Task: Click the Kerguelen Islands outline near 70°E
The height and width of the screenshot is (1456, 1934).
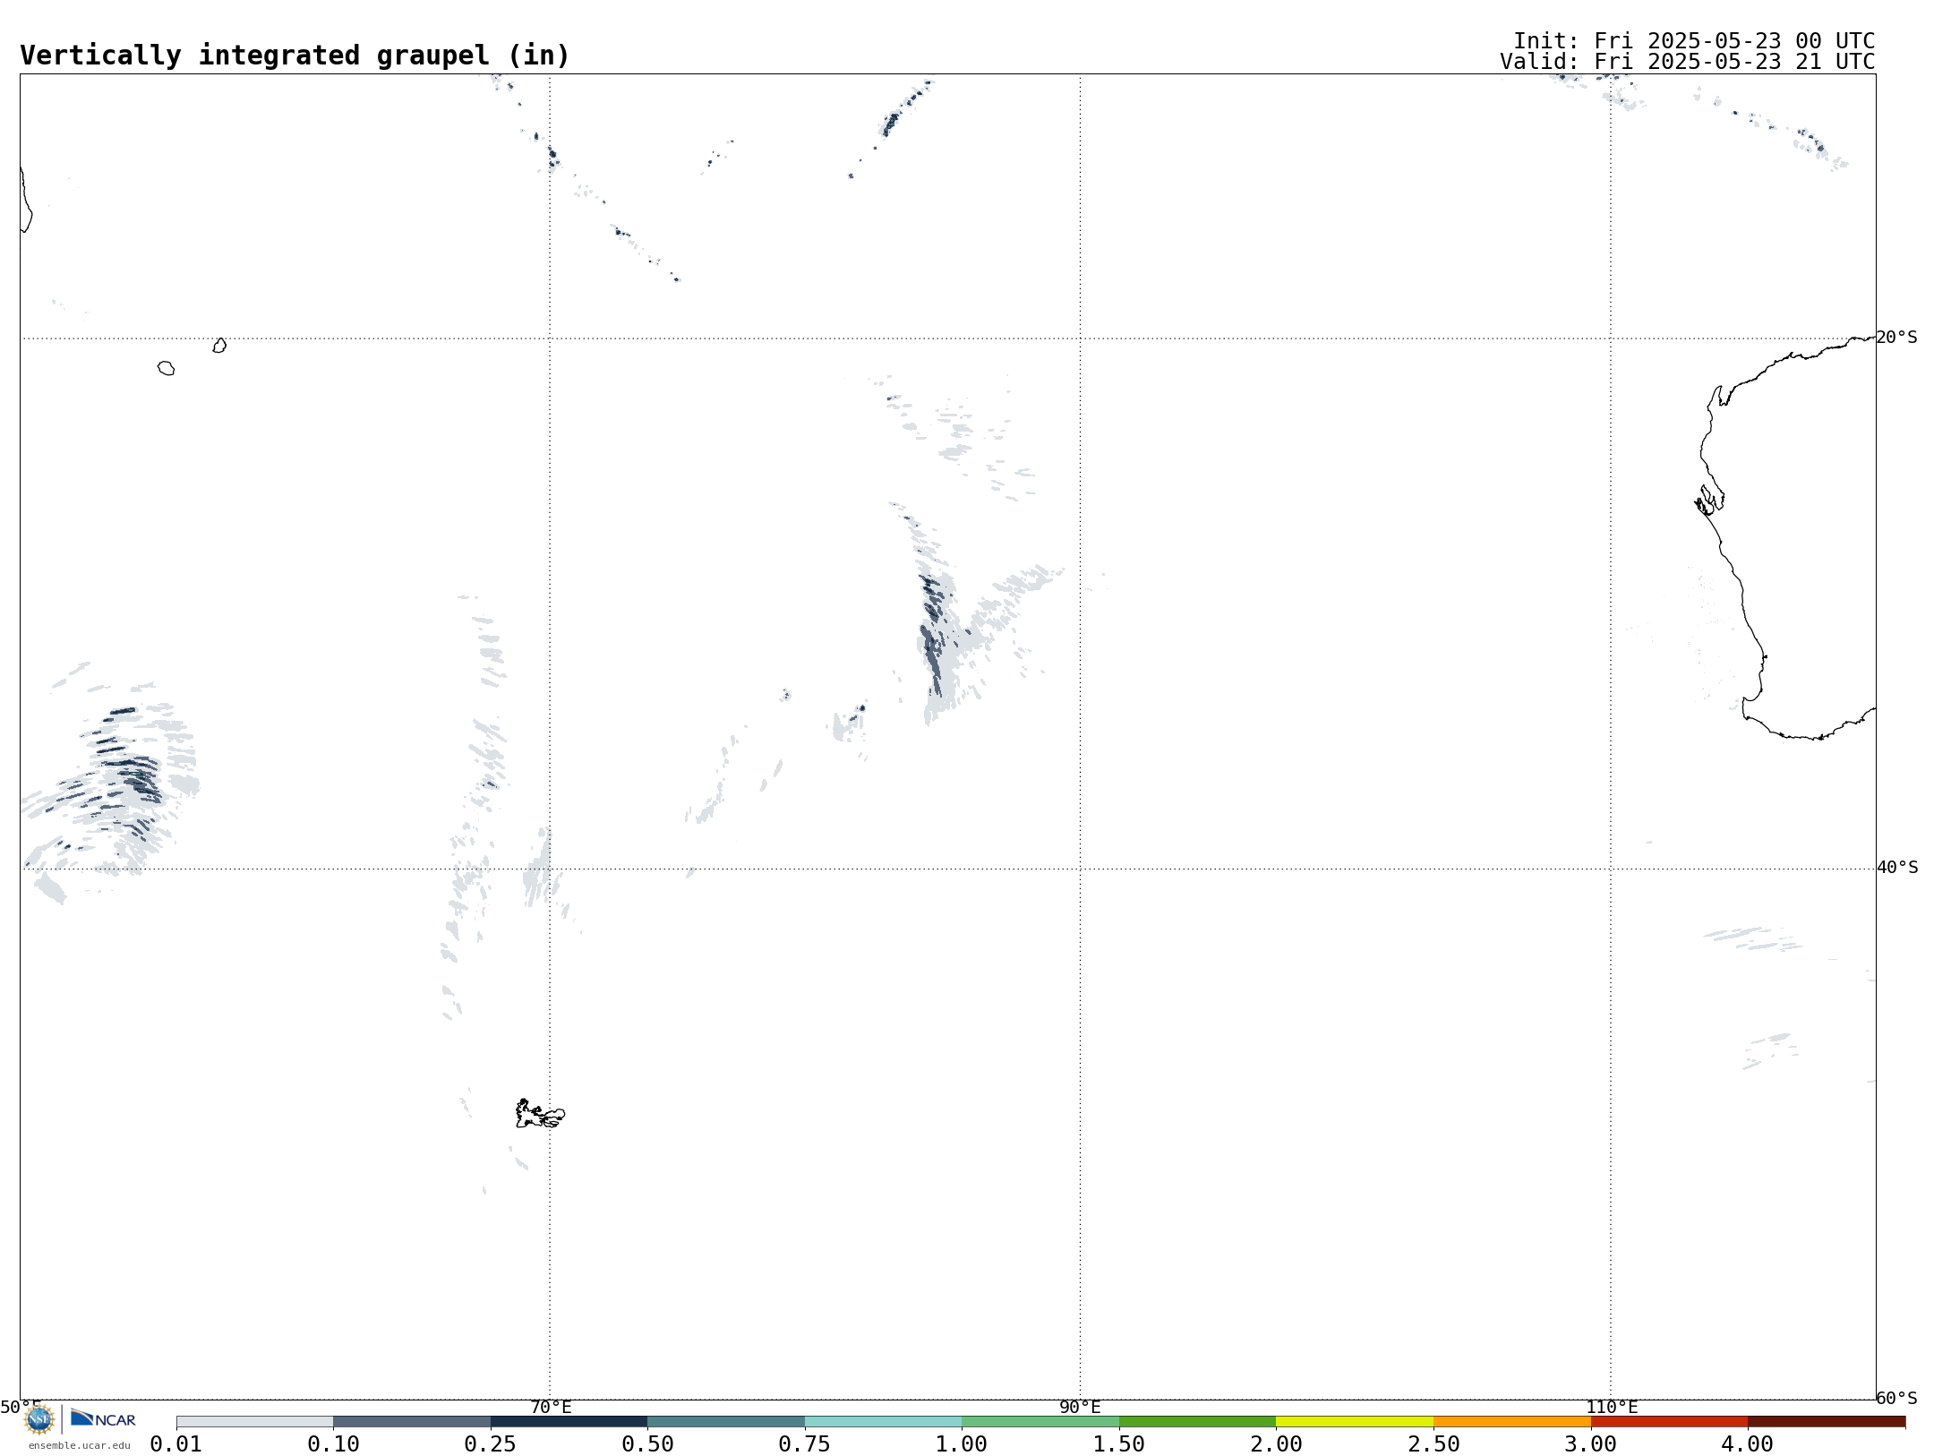Action: tap(540, 1114)
